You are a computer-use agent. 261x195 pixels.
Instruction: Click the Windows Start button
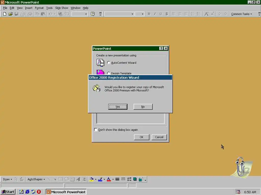pyautogui.click(x=8, y=192)
